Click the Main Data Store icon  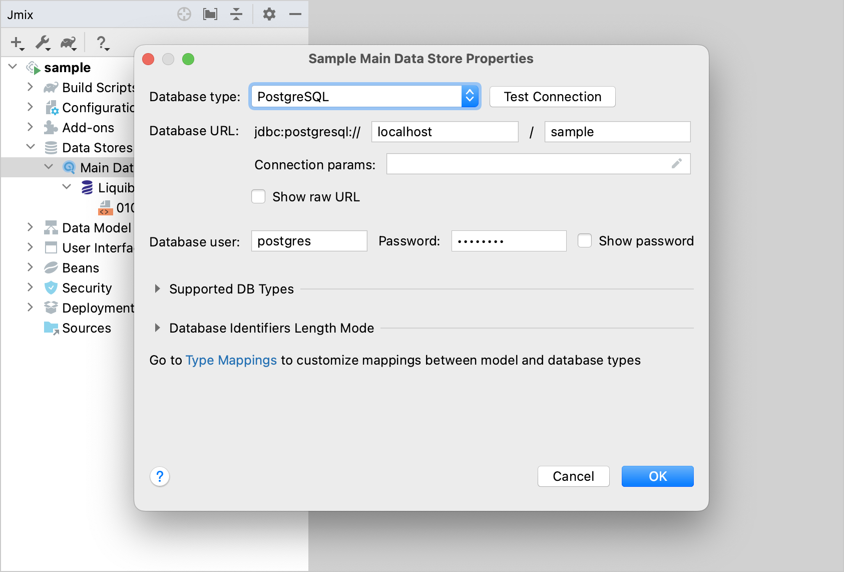pyautogui.click(x=69, y=168)
